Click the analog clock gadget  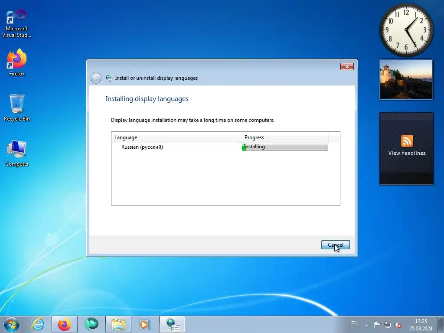(x=406, y=30)
